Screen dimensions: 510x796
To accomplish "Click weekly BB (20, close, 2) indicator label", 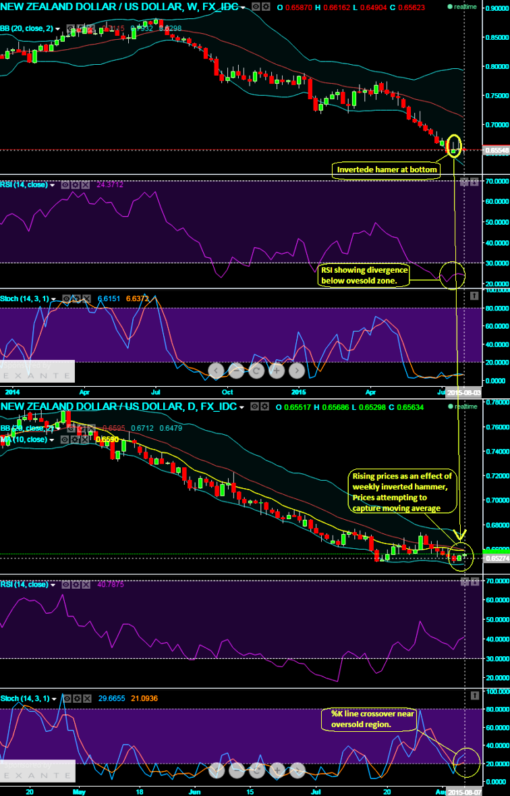I will (x=27, y=28).
